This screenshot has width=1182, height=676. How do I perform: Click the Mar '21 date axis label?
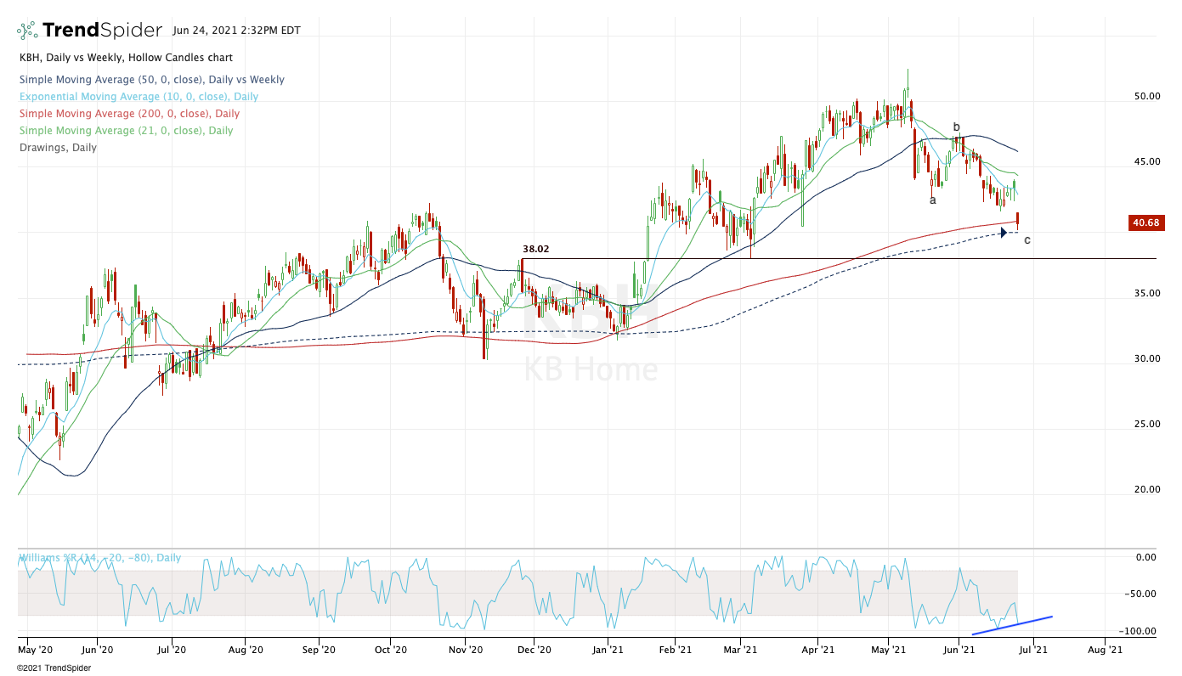coord(739,649)
